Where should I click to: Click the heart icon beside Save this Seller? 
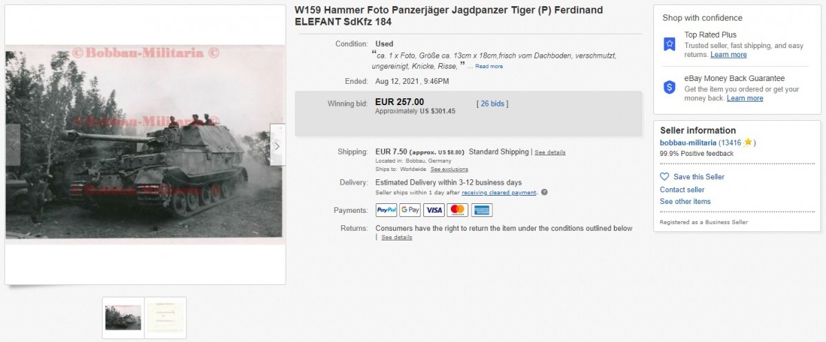(664, 176)
